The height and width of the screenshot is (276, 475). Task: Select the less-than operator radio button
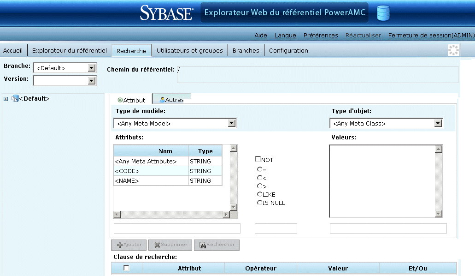(259, 177)
